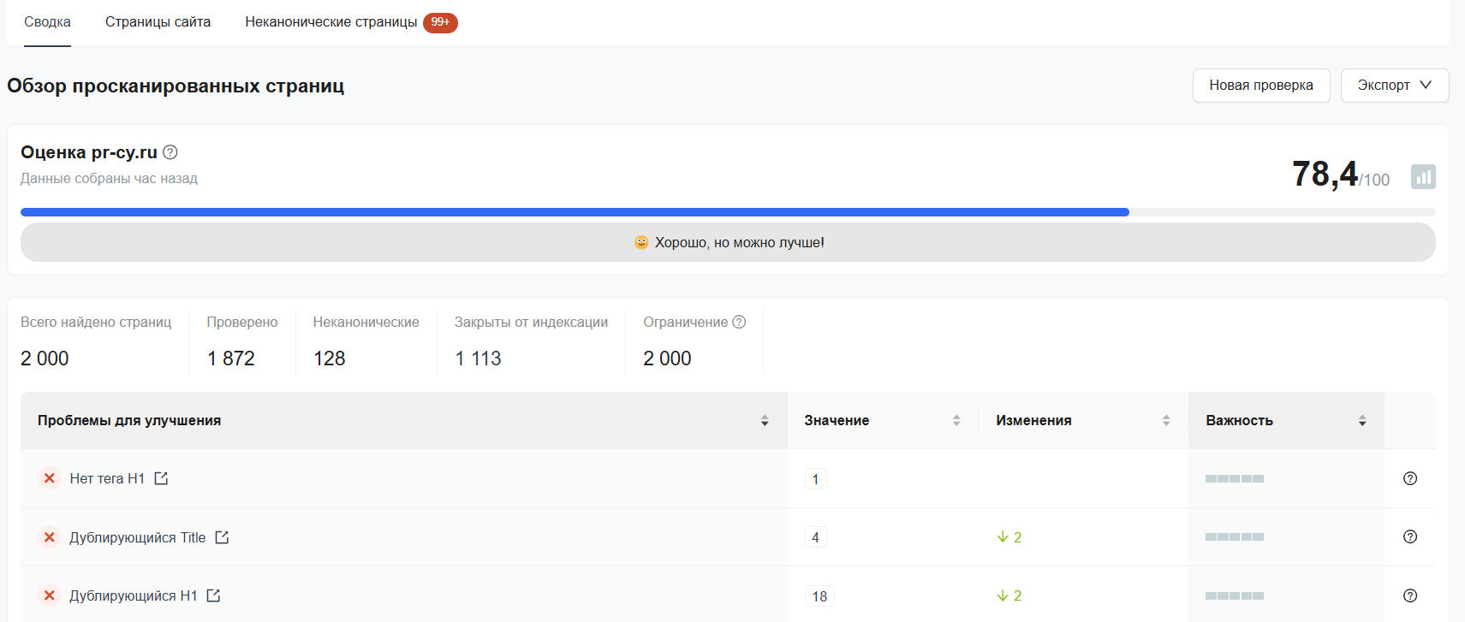The width and height of the screenshot is (1465, 622).
Task: Open the Нет тега H1 issue
Action: [x=107, y=478]
